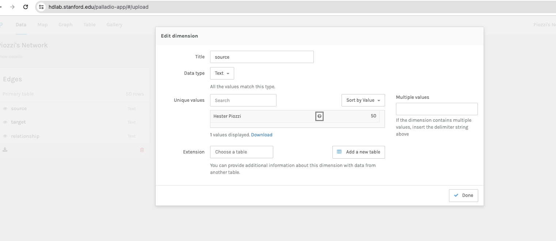Click the Multiple values delimiter field
This screenshot has width=556, height=241.
tap(437, 109)
